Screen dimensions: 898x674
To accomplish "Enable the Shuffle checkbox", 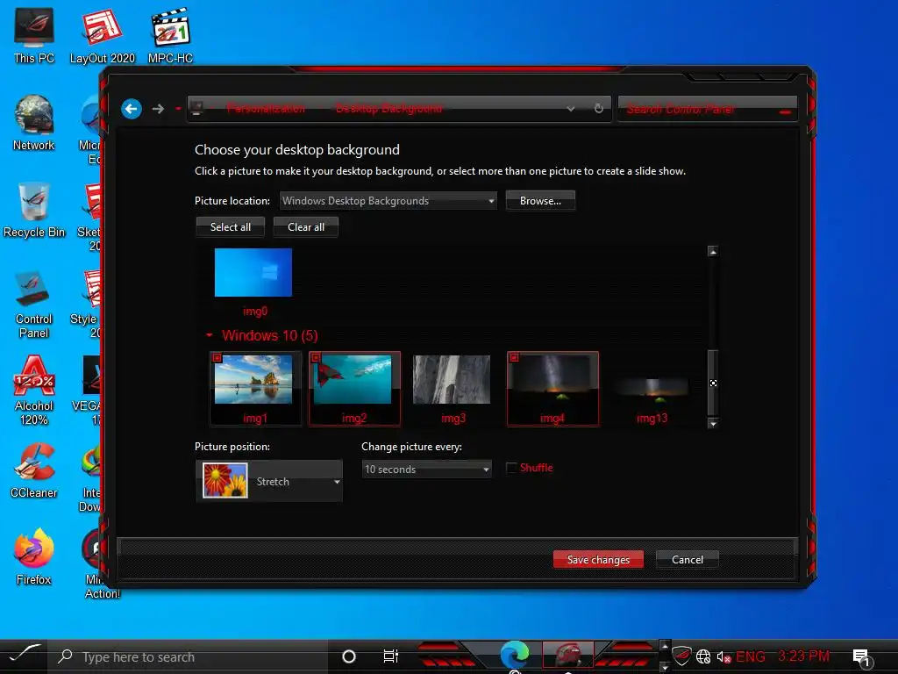I will coord(511,468).
